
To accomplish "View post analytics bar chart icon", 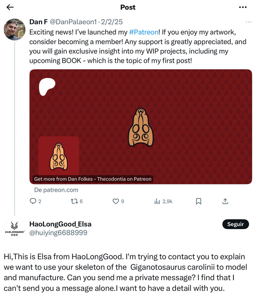I will point(157,201).
